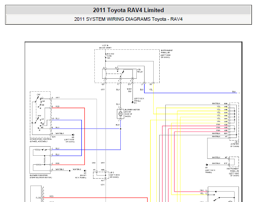Click the 'BLU' label below connector L1
The width and height of the screenshot is (261, 202).
[142, 90]
